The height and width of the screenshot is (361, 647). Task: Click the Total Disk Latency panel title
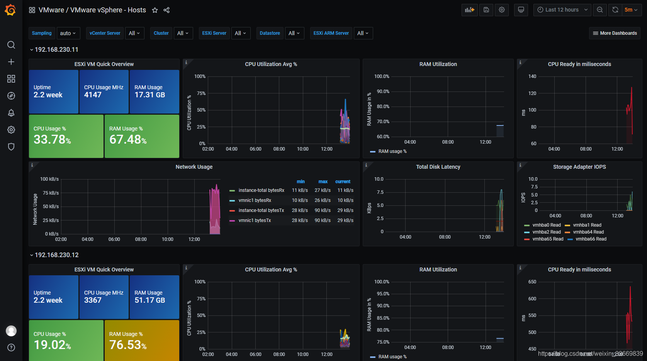[438, 167]
